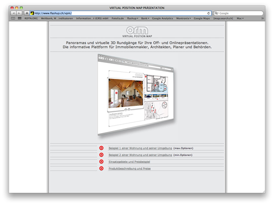Expand the Montronix bookmarks dropdown
The image size is (274, 205).
pos(184,18)
